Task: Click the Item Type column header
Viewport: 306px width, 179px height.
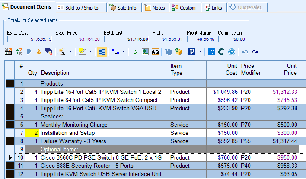Action: tap(187, 70)
